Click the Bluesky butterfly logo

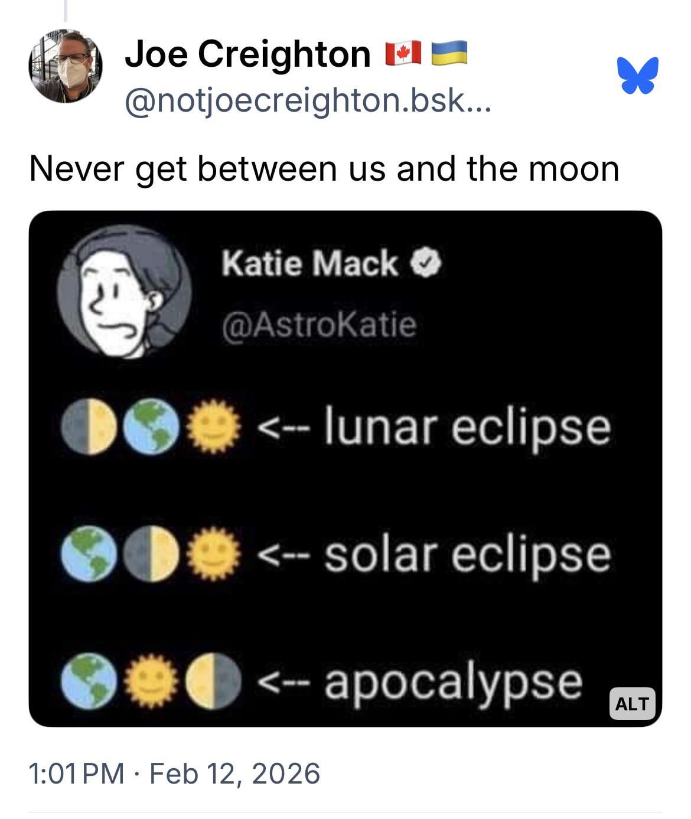pyautogui.click(x=638, y=75)
